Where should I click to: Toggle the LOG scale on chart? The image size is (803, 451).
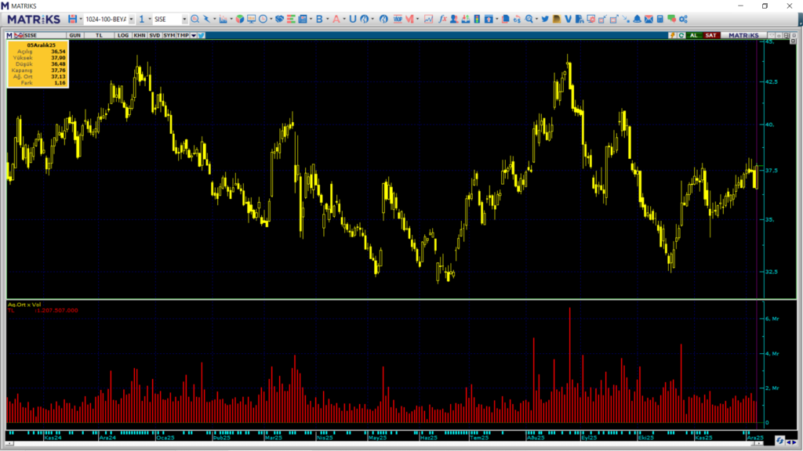point(123,35)
